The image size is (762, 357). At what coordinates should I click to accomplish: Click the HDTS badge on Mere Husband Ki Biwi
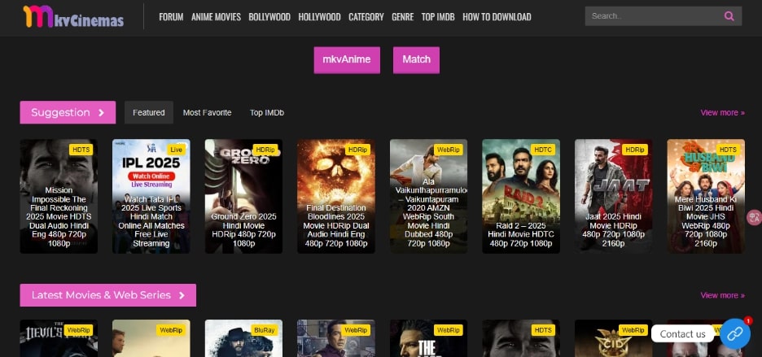click(x=728, y=150)
